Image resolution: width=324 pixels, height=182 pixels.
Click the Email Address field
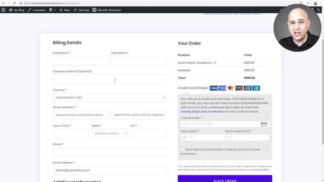click(x=109, y=170)
